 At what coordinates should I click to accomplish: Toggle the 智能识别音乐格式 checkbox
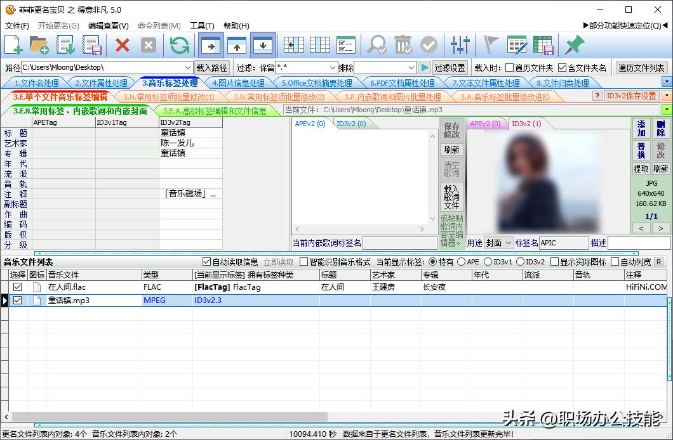(x=303, y=262)
